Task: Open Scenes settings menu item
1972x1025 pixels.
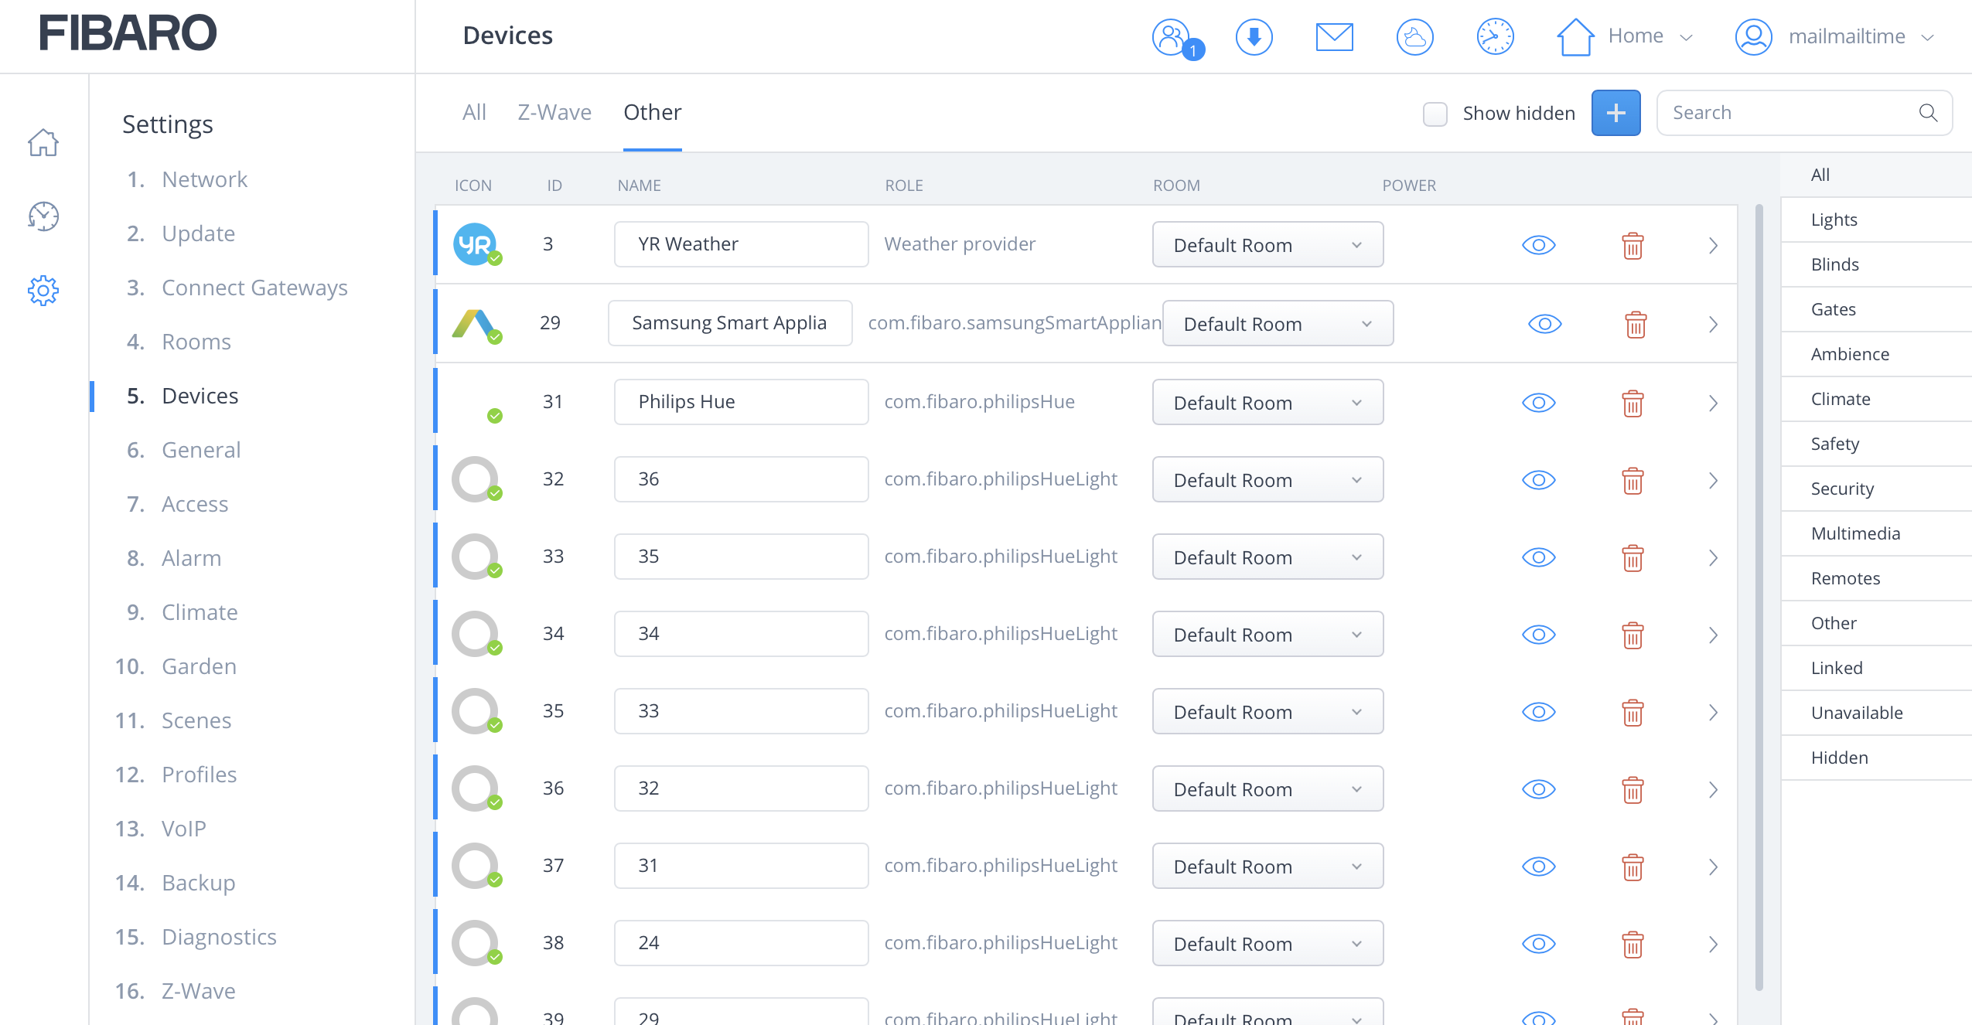Action: pyautogui.click(x=196, y=720)
